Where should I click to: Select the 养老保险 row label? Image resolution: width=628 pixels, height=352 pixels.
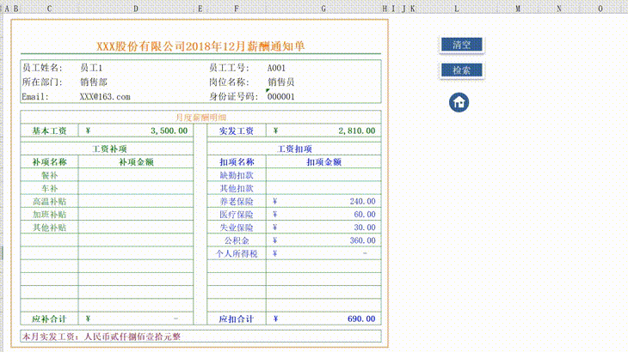[x=237, y=202]
